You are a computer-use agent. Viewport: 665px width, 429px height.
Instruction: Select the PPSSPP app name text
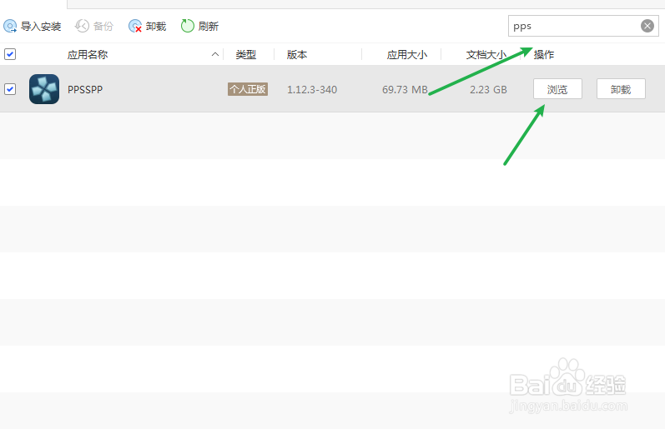click(85, 90)
